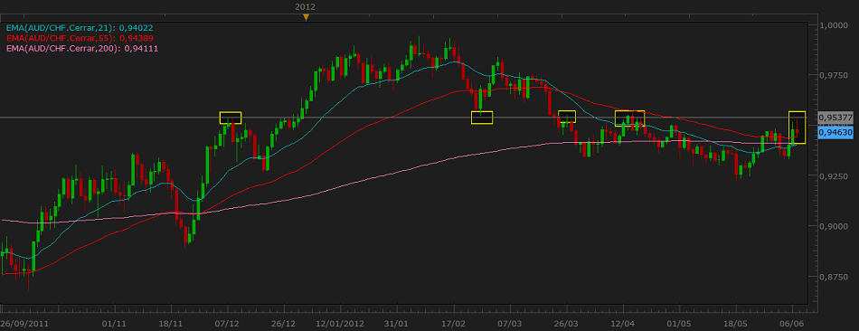
Task: Click the orange 2012 year marker triangle
Action: [306, 17]
